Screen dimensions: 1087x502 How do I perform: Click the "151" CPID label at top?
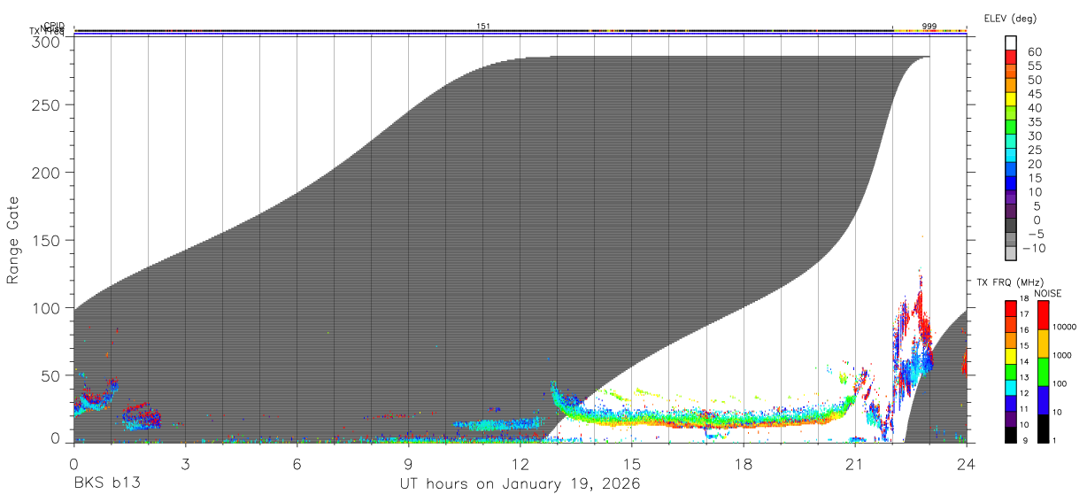483,26
